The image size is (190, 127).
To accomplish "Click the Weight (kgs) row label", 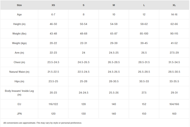I will click(x=19, y=43).
